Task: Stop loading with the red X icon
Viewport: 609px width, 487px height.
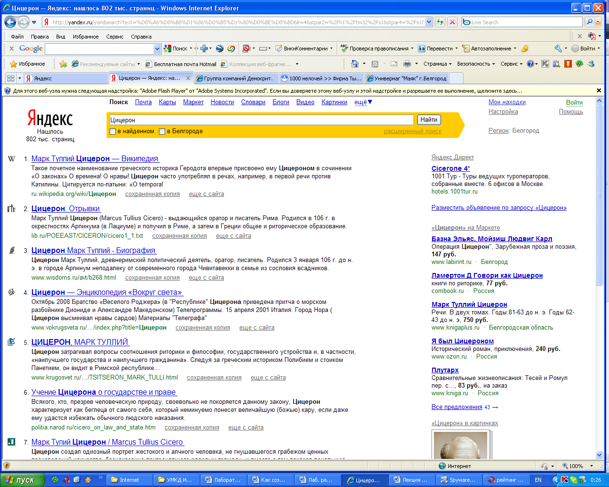Action: pos(452,22)
